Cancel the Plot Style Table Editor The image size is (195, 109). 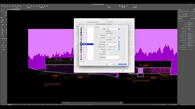coord(107,64)
